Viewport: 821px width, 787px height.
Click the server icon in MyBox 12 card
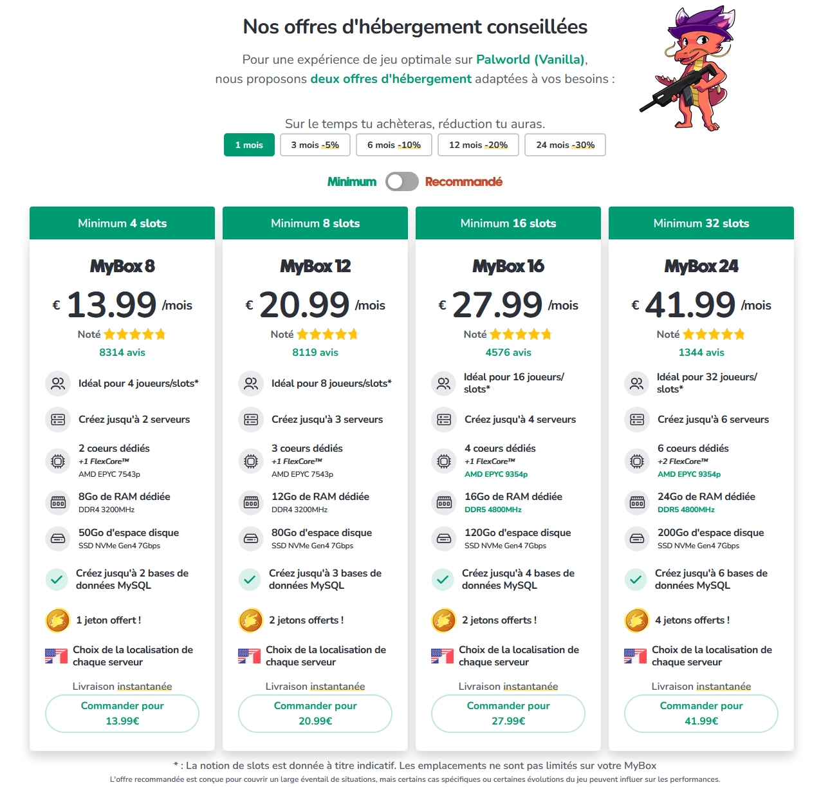(x=251, y=420)
